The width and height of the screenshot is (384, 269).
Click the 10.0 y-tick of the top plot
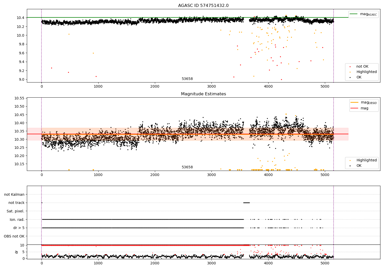tap(20, 35)
